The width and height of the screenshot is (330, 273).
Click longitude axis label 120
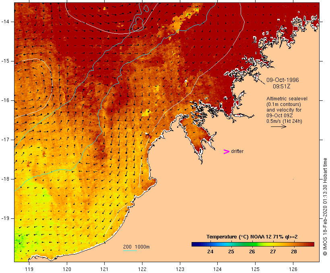(x=67, y=269)
